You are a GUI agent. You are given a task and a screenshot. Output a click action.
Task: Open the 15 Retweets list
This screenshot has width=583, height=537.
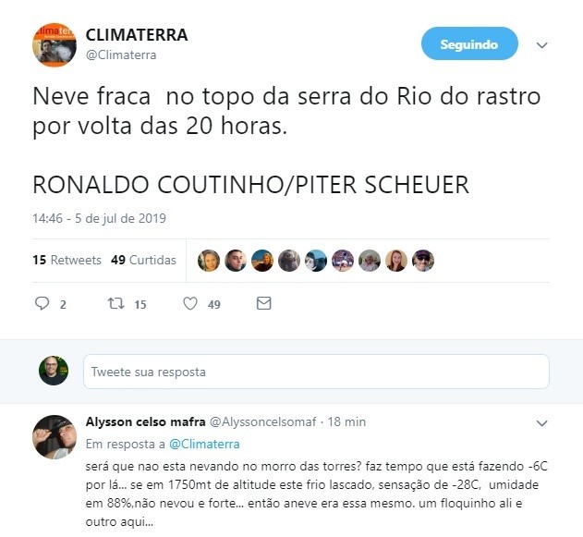[x=67, y=260]
